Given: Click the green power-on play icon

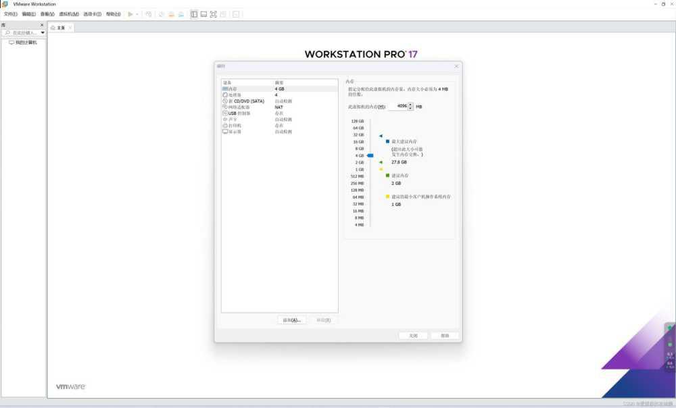Looking at the screenshot, I should [x=130, y=14].
